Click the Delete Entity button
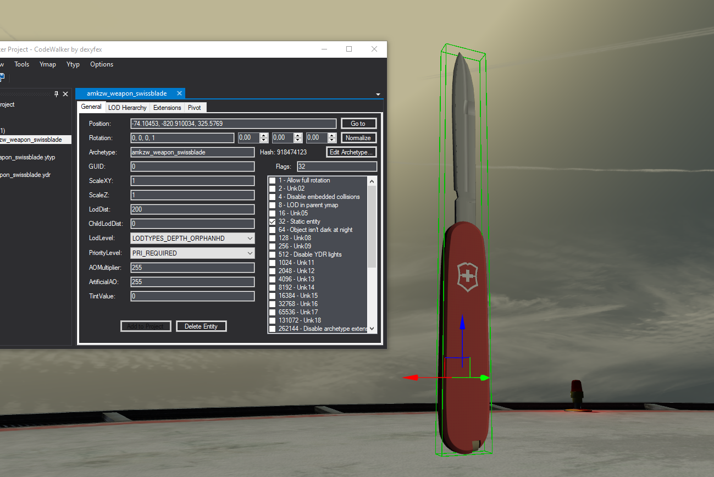Image resolution: width=714 pixels, height=477 pixels. 201,326
